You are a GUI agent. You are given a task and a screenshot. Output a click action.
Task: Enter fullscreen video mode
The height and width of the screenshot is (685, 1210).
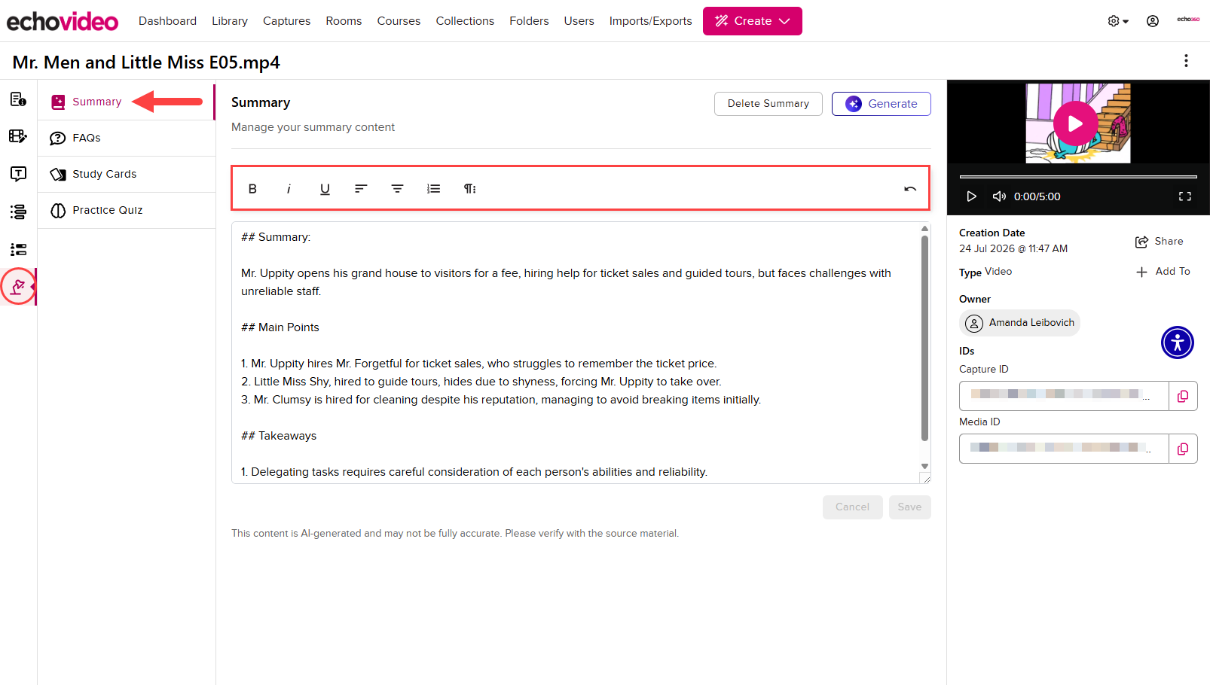tap(1185, 196)
